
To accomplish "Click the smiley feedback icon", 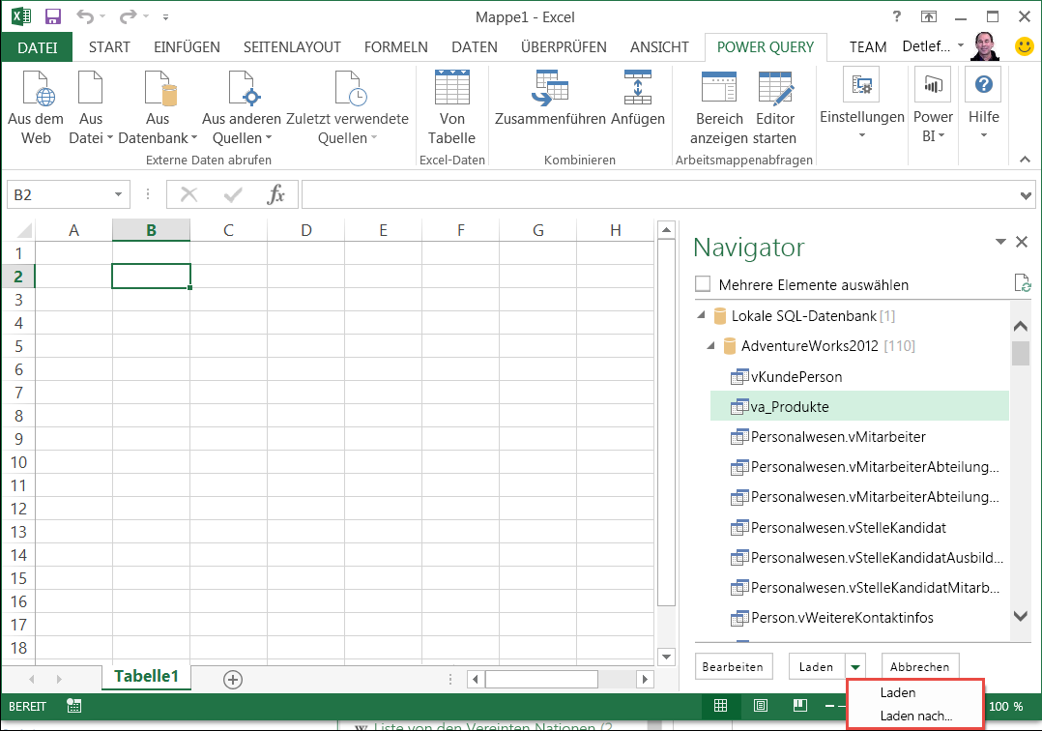I will point(1025,45).
